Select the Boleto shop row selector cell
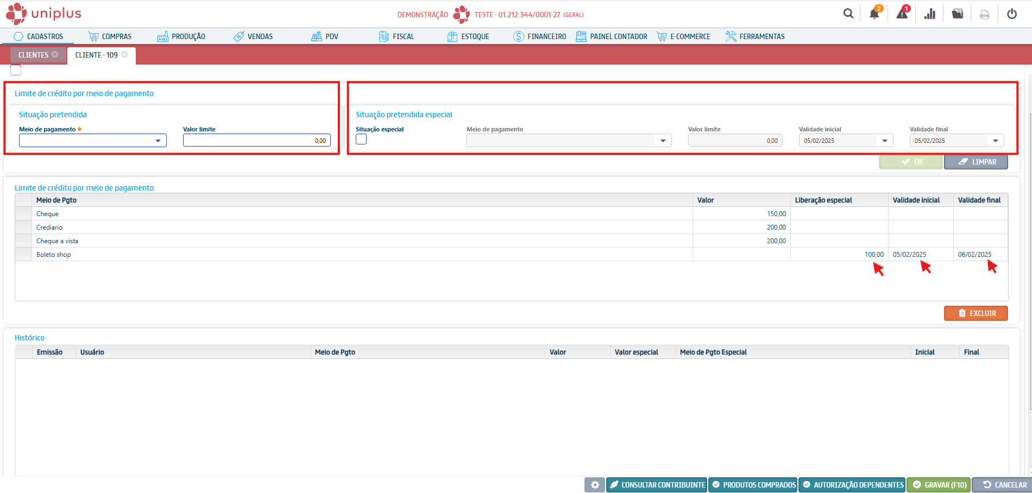This screenshot has width=1032, height=493. (23, 254)
